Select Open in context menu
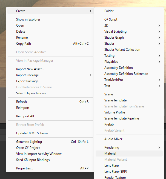 tap(51, 25)
